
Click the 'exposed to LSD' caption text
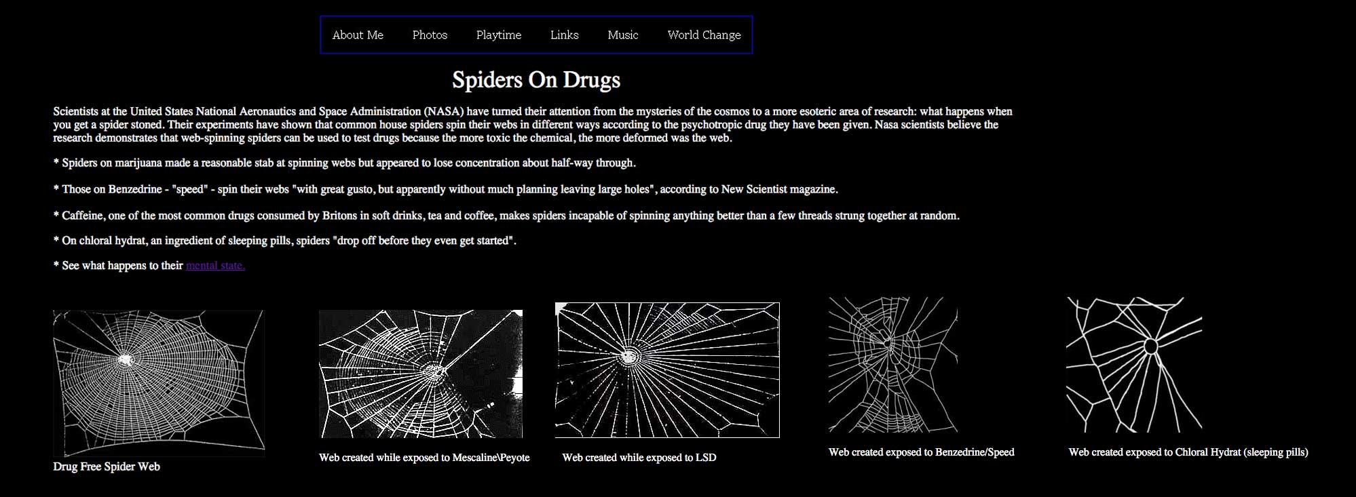[639, 458]
